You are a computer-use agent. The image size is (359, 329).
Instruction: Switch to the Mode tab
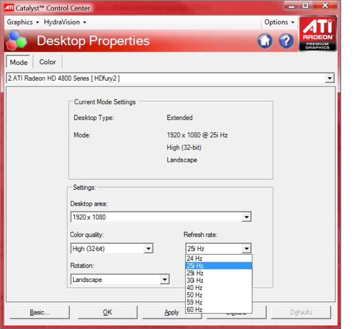[x=18, y=62]
